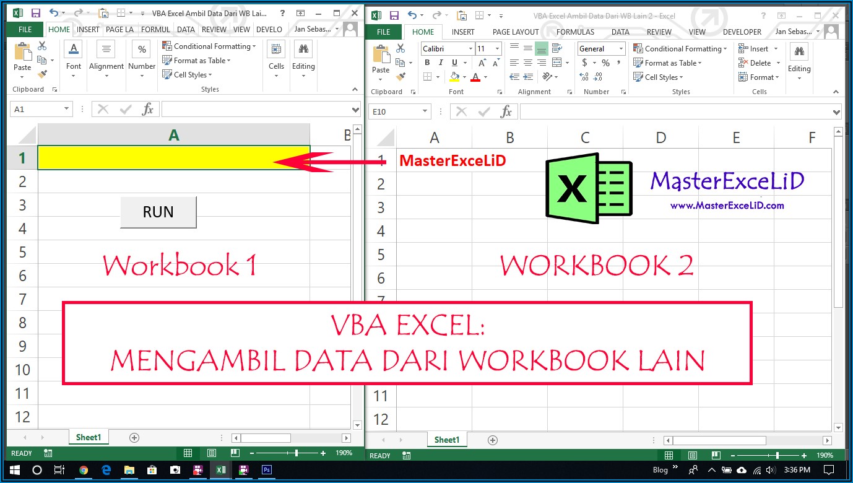The height and width of the screenshot is (483, 853).
Task: Open font size 11 dropdown in Workbook 2
Action: coord(498,48)
